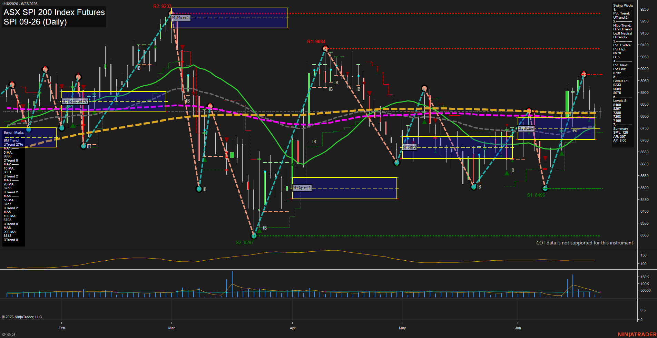The image size is (657, 338).
Task: Click the Swing Pivots panel heading
Action: [623, 6]
